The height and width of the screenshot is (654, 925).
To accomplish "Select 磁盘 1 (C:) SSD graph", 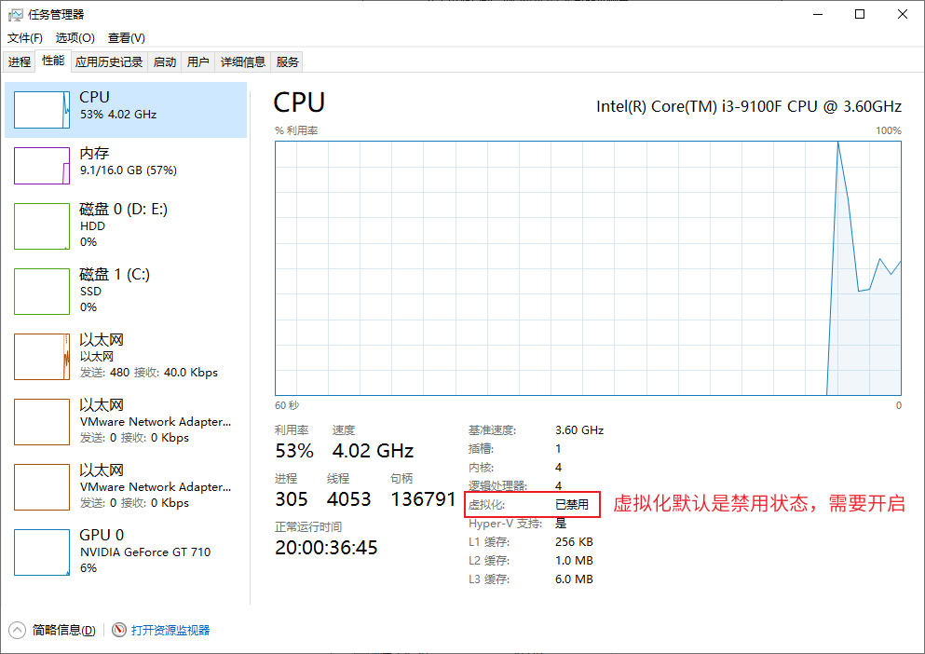I will 42,292.
